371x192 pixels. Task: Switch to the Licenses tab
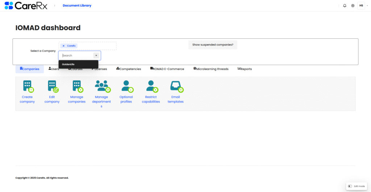click(x=99, y=69)
